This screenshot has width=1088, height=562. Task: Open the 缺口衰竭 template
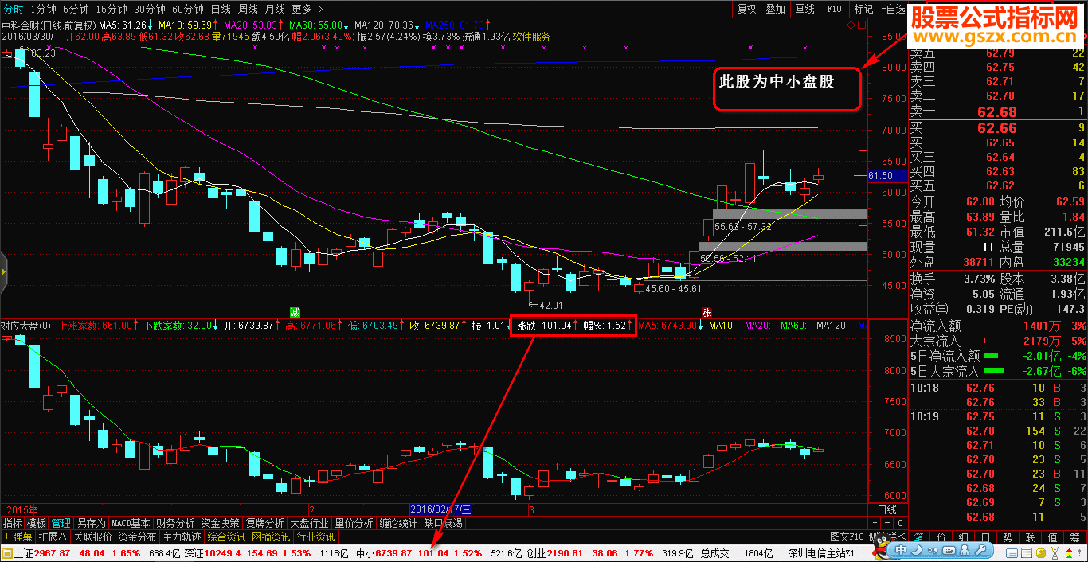click(x=443, y=523)
